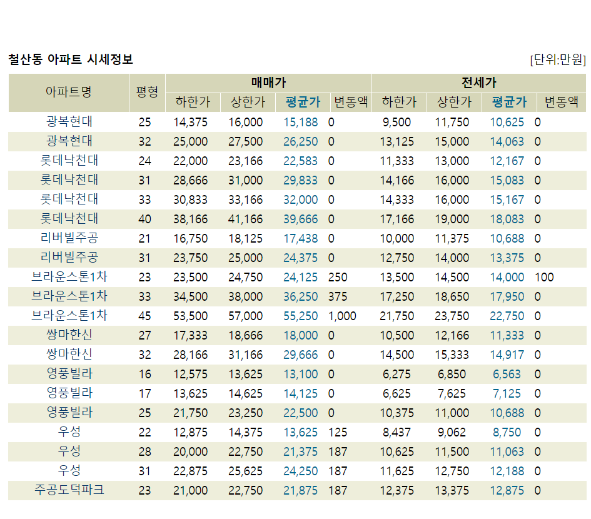Open 브라운스톤1차 45평형 apartment link
The image size is (591, 519).
pos(69,316)
